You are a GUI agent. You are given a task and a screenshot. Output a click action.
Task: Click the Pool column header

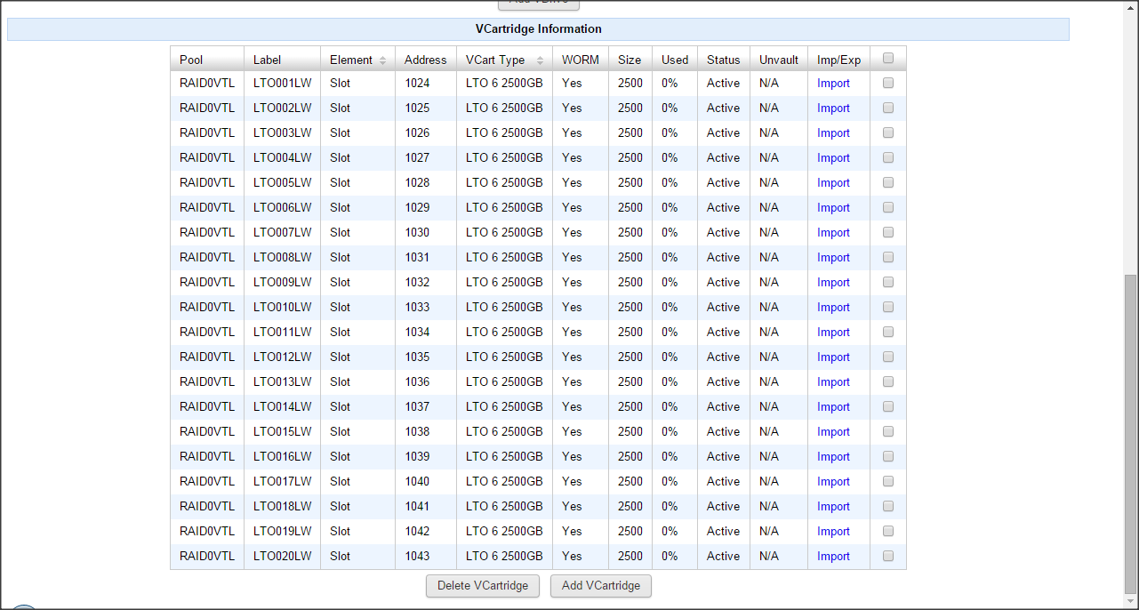(x=191, y=60)
